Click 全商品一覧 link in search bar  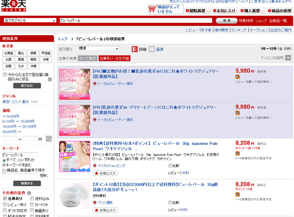click(278, 21)
